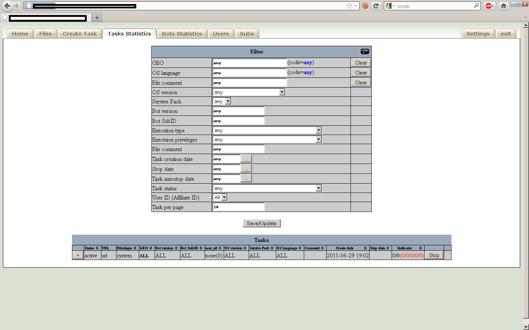Clear the GEO filter field
Viewport: 529px width, 330px height.
[361, 63]
